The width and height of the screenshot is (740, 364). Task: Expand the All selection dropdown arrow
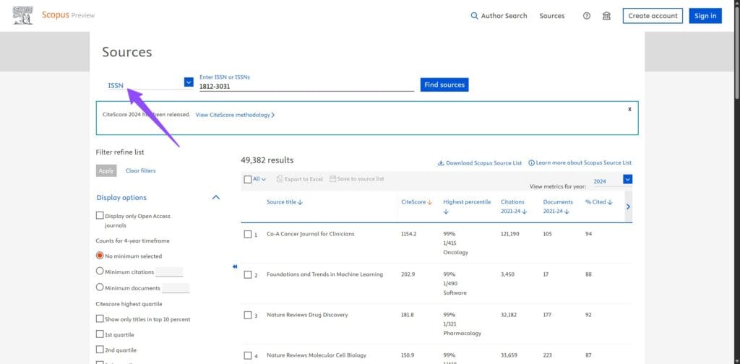click(264, 179)
